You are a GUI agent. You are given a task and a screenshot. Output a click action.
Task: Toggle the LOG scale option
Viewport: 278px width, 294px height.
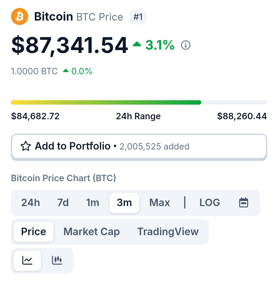(210, 203)
